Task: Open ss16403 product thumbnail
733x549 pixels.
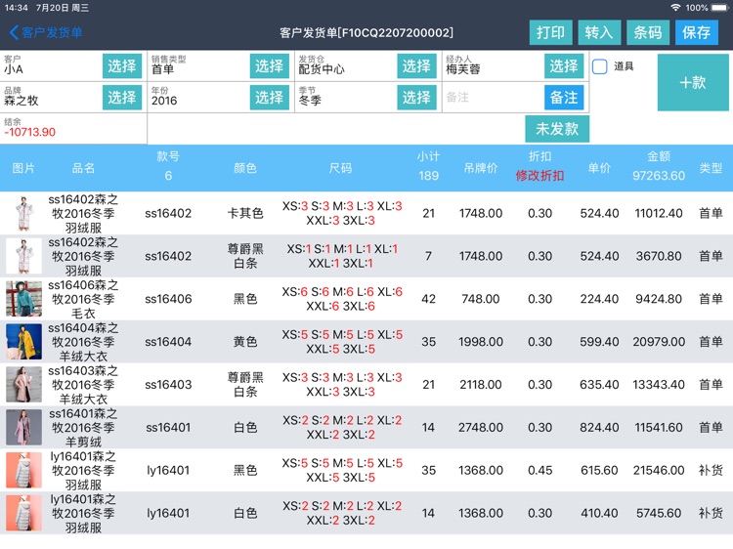Action: click(x=23, y=385)
